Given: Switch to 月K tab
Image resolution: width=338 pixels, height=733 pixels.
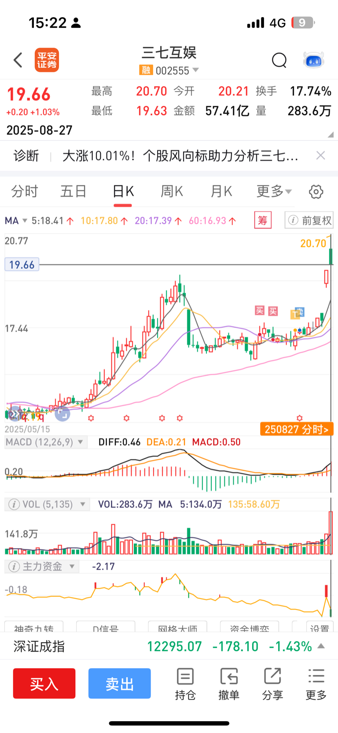Looking at the screenshot, I should pos(221,191).
